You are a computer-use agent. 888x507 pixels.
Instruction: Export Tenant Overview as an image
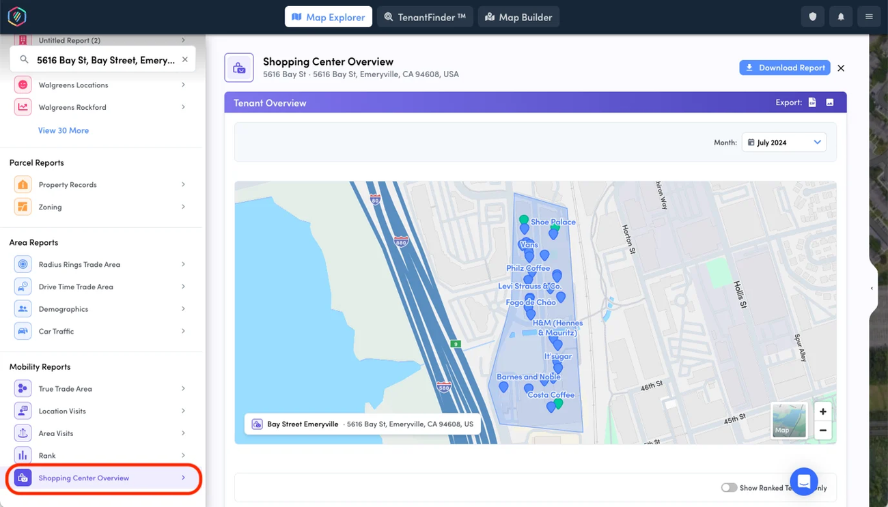(x=830, y=102)
